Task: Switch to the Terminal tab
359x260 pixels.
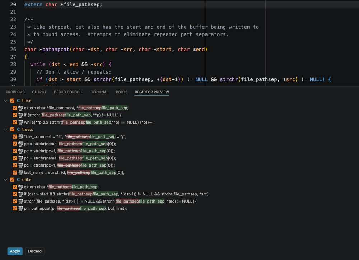Action: [x=99, y=92]
